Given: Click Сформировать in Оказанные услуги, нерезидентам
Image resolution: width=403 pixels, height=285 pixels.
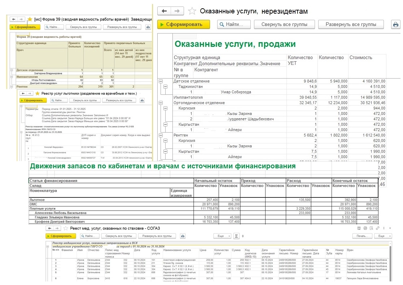Looking at the screenshot, I should [x=184, y=25].
